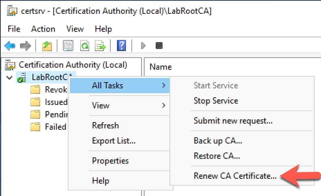Click the Name column header

point(161,67)
